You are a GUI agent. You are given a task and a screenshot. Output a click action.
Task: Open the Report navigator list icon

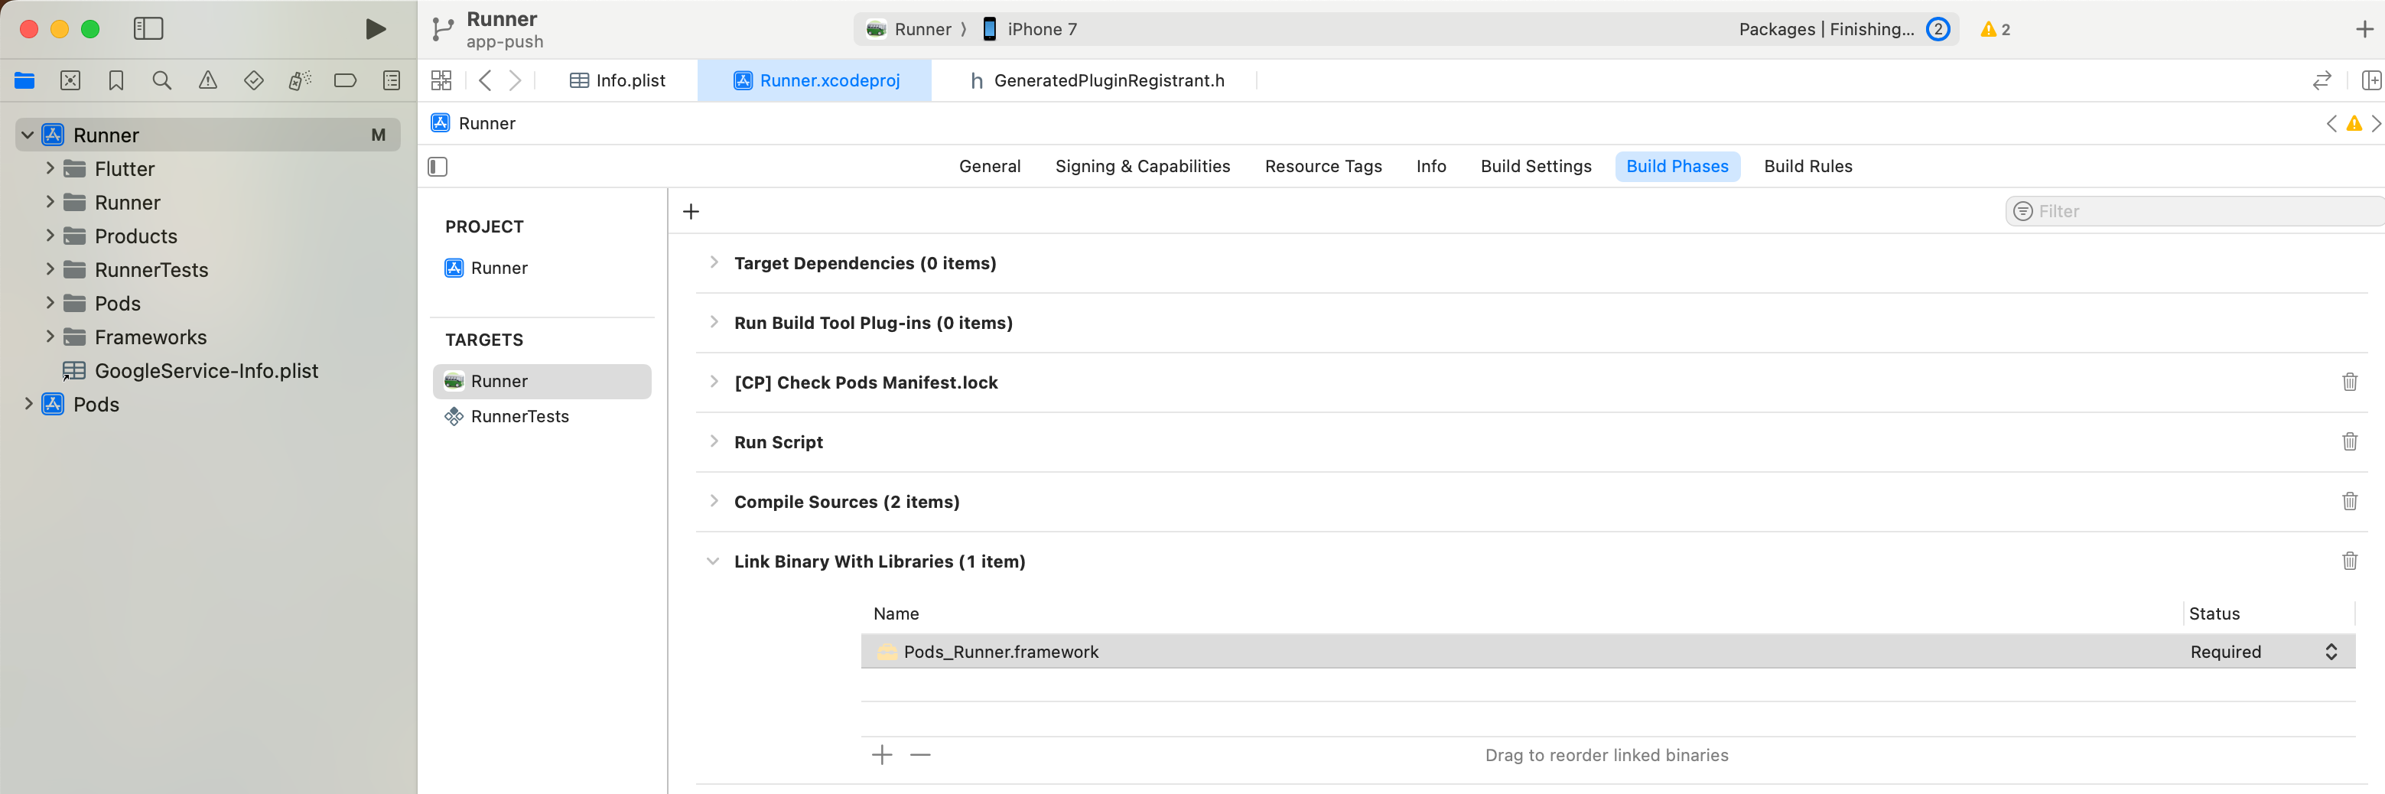coord(392,80)
